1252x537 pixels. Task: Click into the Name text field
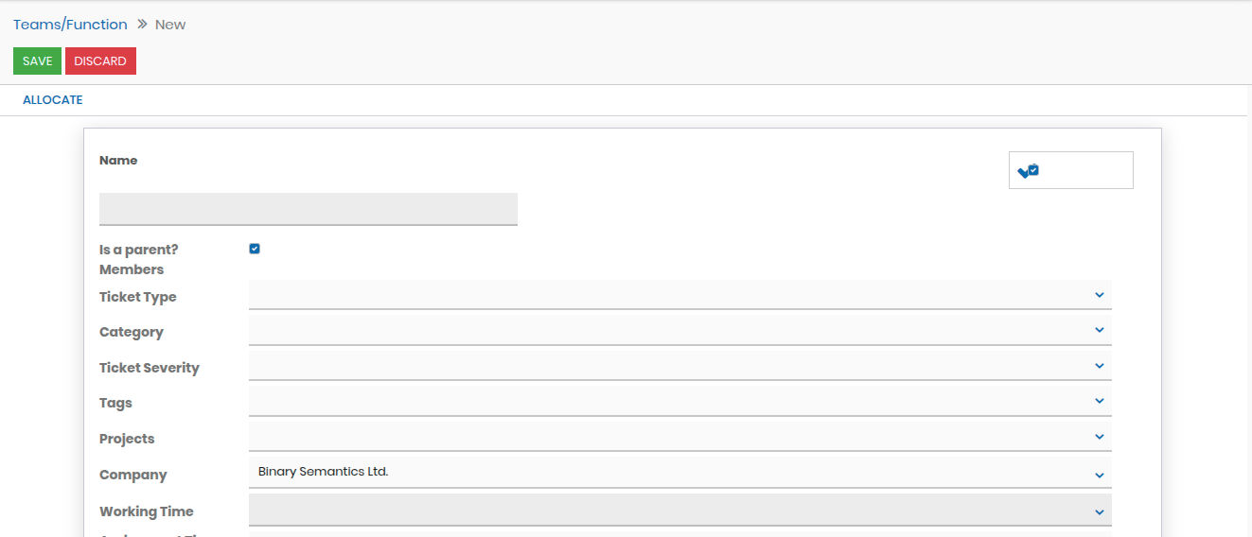(x=308, y=208)
